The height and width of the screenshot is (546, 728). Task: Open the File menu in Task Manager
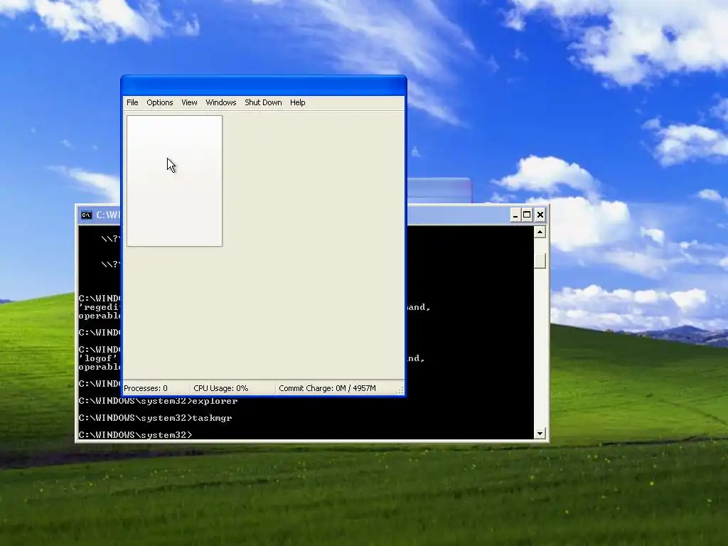pyautogui.click(x=132, y=102)
